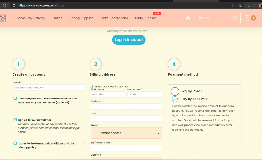
Task: Open the account icon in the header
Action: pyautogui.click(x=188, y=18)
